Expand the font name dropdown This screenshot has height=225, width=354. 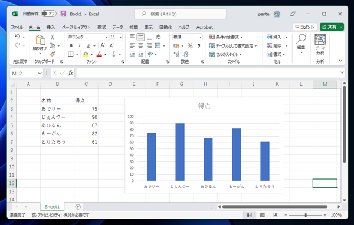pos(106,37)
